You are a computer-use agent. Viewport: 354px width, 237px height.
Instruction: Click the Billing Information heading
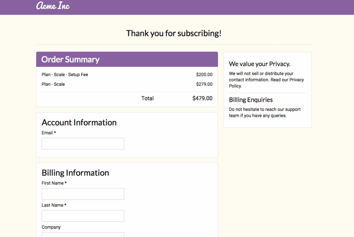(x=75, y=173)
